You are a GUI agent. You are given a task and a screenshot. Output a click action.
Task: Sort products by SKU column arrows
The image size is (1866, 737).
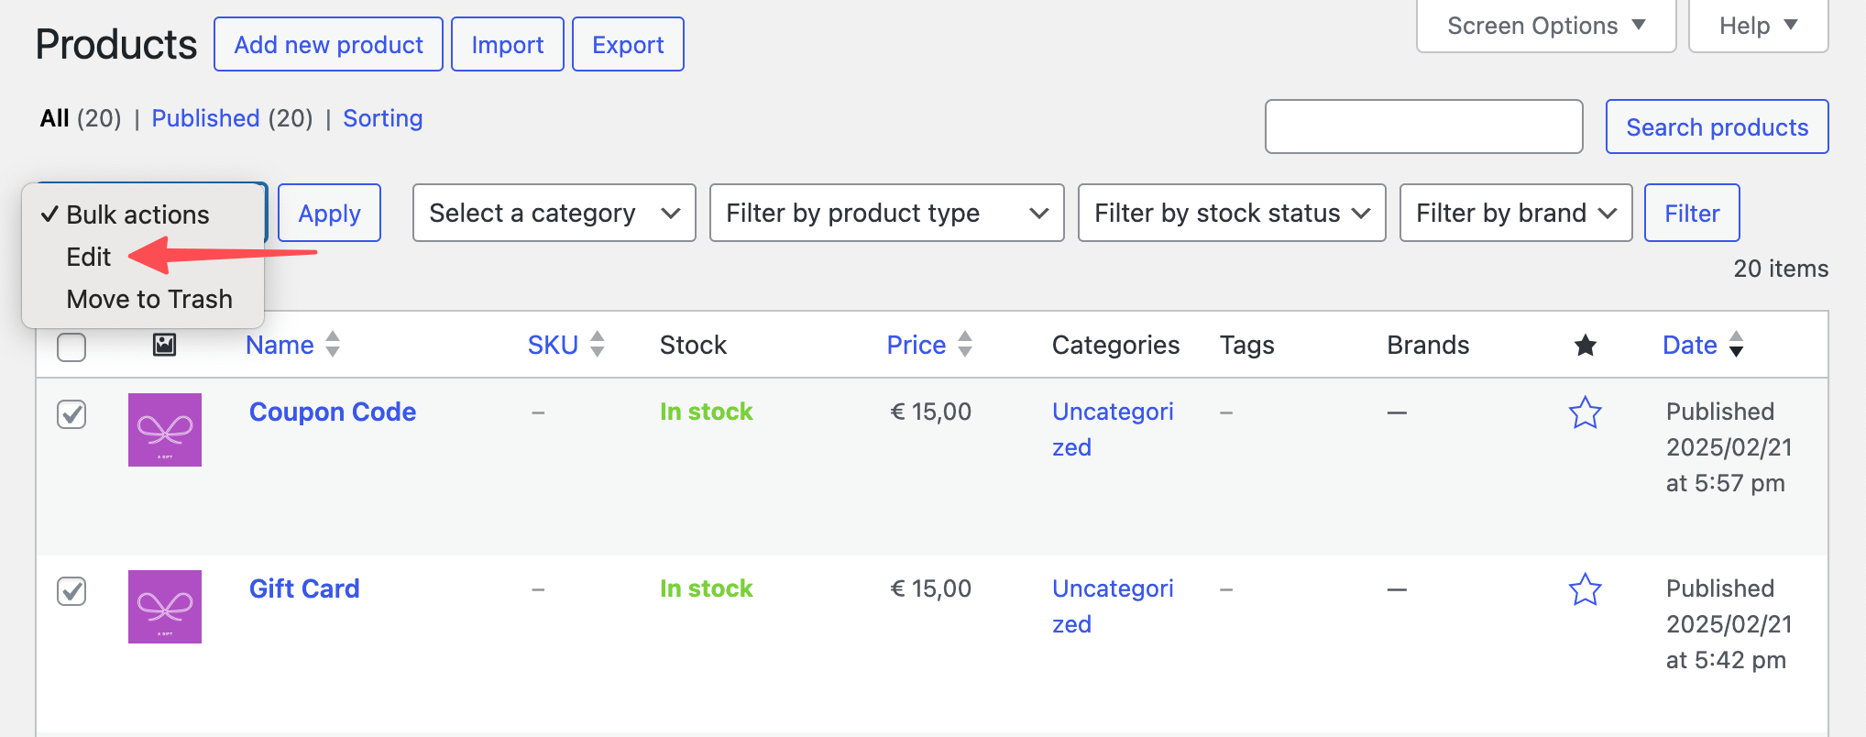pyautogui.click(x=598, y=345)
